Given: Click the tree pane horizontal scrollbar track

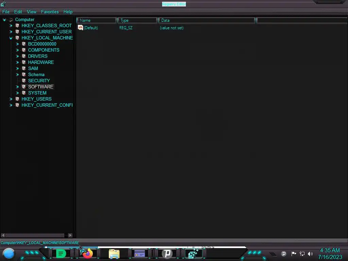Looking at the screenshot, I should pos(37,235).
